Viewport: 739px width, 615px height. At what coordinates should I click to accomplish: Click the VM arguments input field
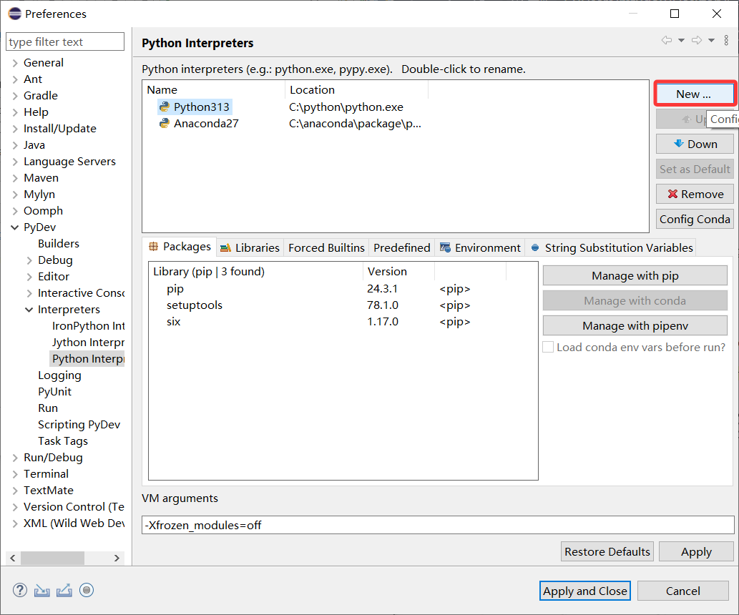tap(438, 525)
